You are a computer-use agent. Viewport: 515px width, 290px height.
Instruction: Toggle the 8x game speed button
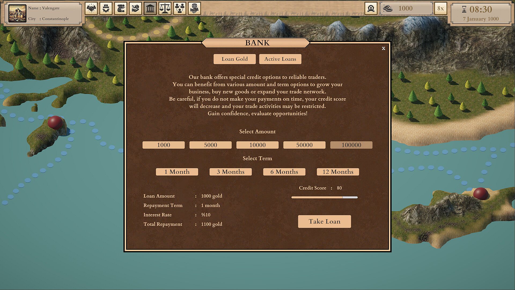coord(440,9)
